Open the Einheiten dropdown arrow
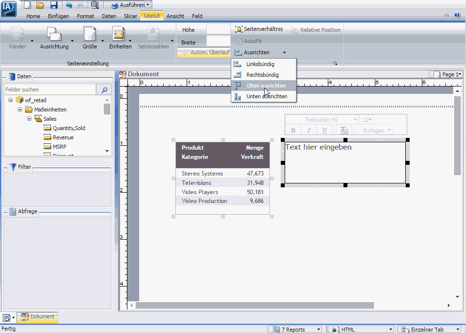The height and width of the screenshot is (334, 466). tap(130, 41)
